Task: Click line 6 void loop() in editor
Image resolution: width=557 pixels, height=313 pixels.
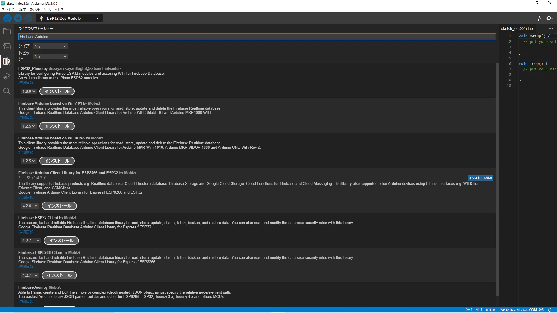Action: pos(533,64)
